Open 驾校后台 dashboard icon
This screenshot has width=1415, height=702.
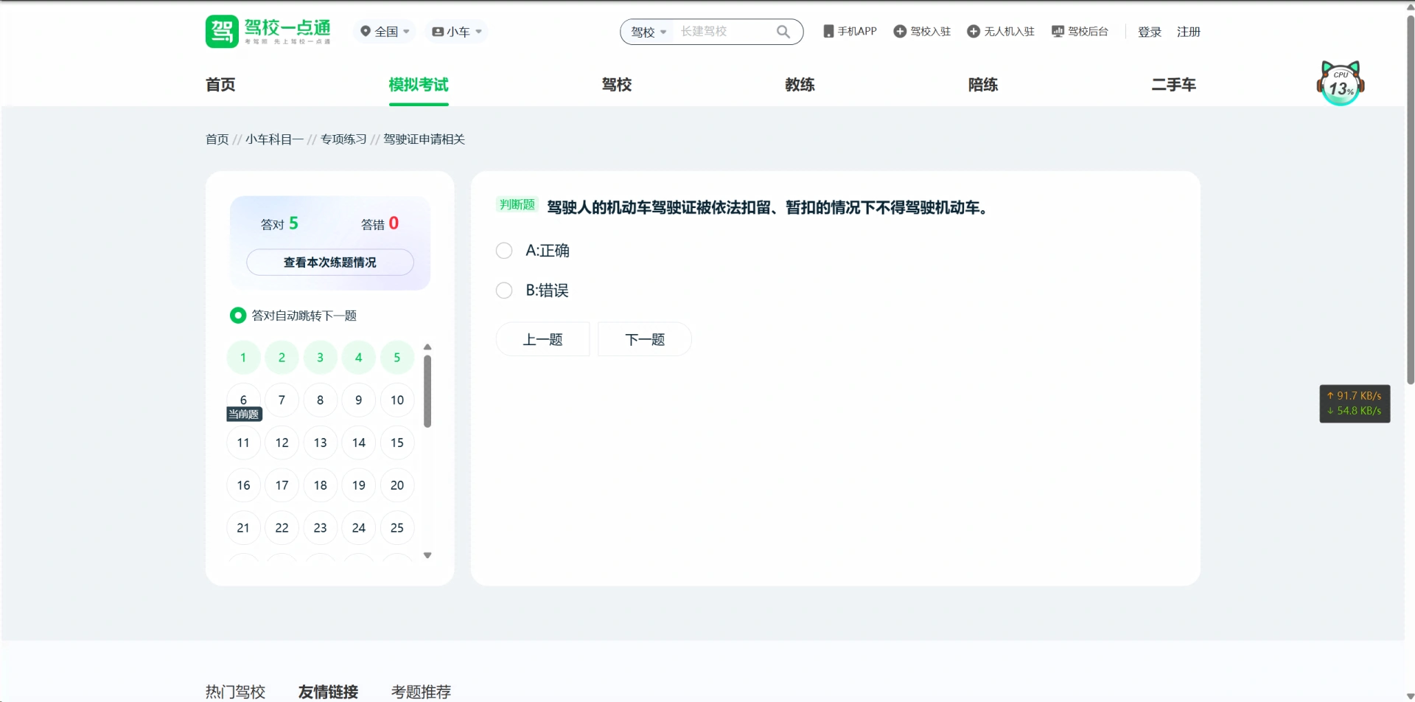pyautogui.click(x=1058, y=32)
